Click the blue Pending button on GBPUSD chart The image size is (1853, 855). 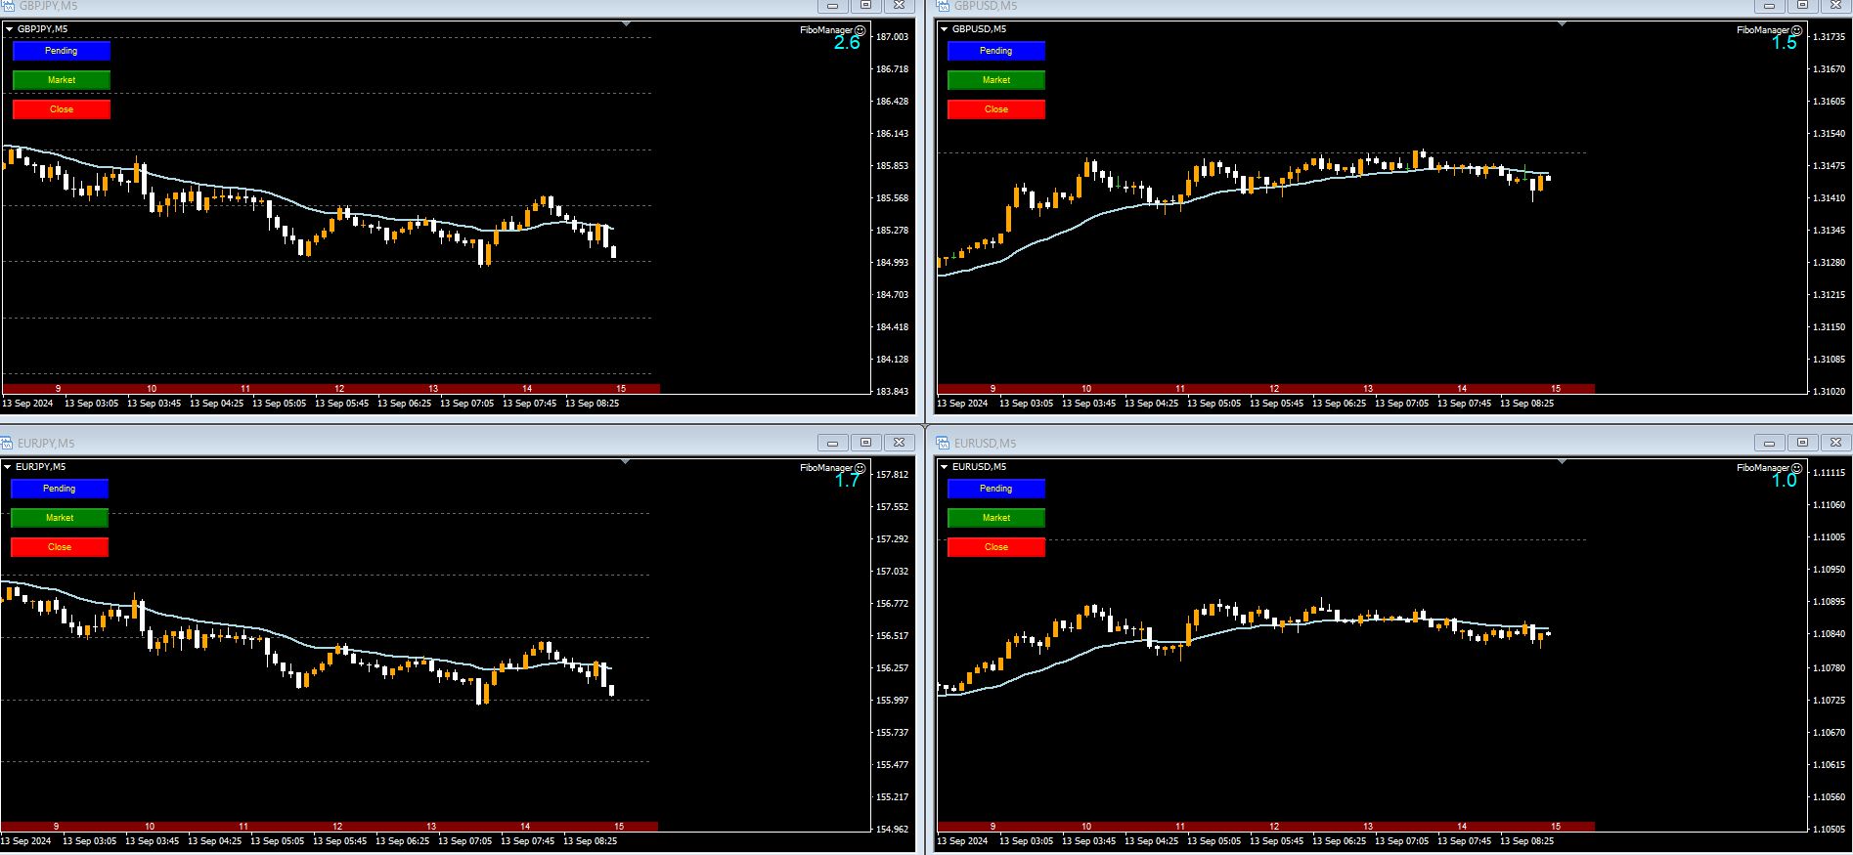[x=996, y=51]
